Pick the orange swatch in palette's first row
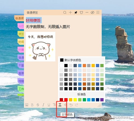Image resolution: width=134 pixels, height=121 pixels. (84, 66)
